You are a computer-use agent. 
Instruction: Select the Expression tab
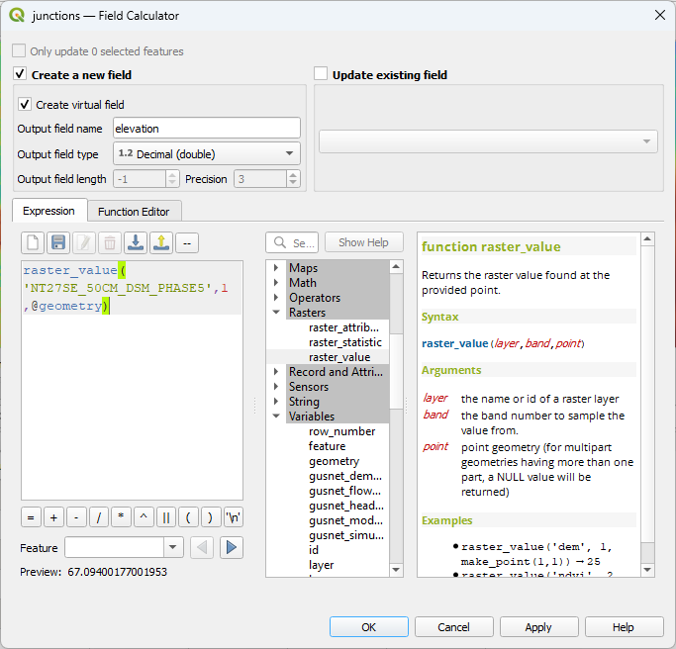pos(48,211)
